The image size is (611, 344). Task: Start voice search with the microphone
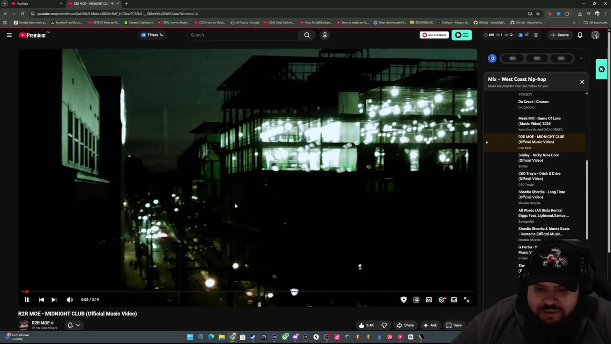[325, 35]
